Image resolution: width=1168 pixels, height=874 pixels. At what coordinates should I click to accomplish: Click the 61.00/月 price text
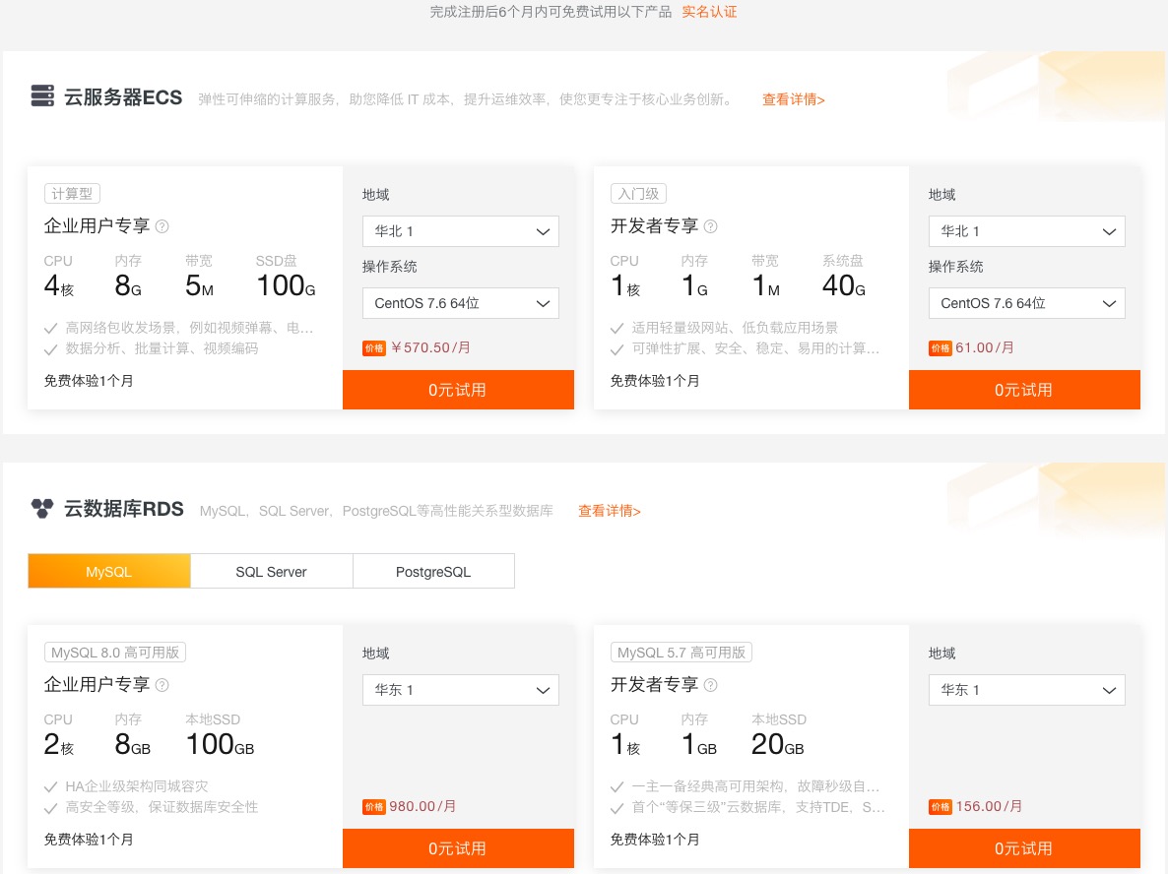985,347
